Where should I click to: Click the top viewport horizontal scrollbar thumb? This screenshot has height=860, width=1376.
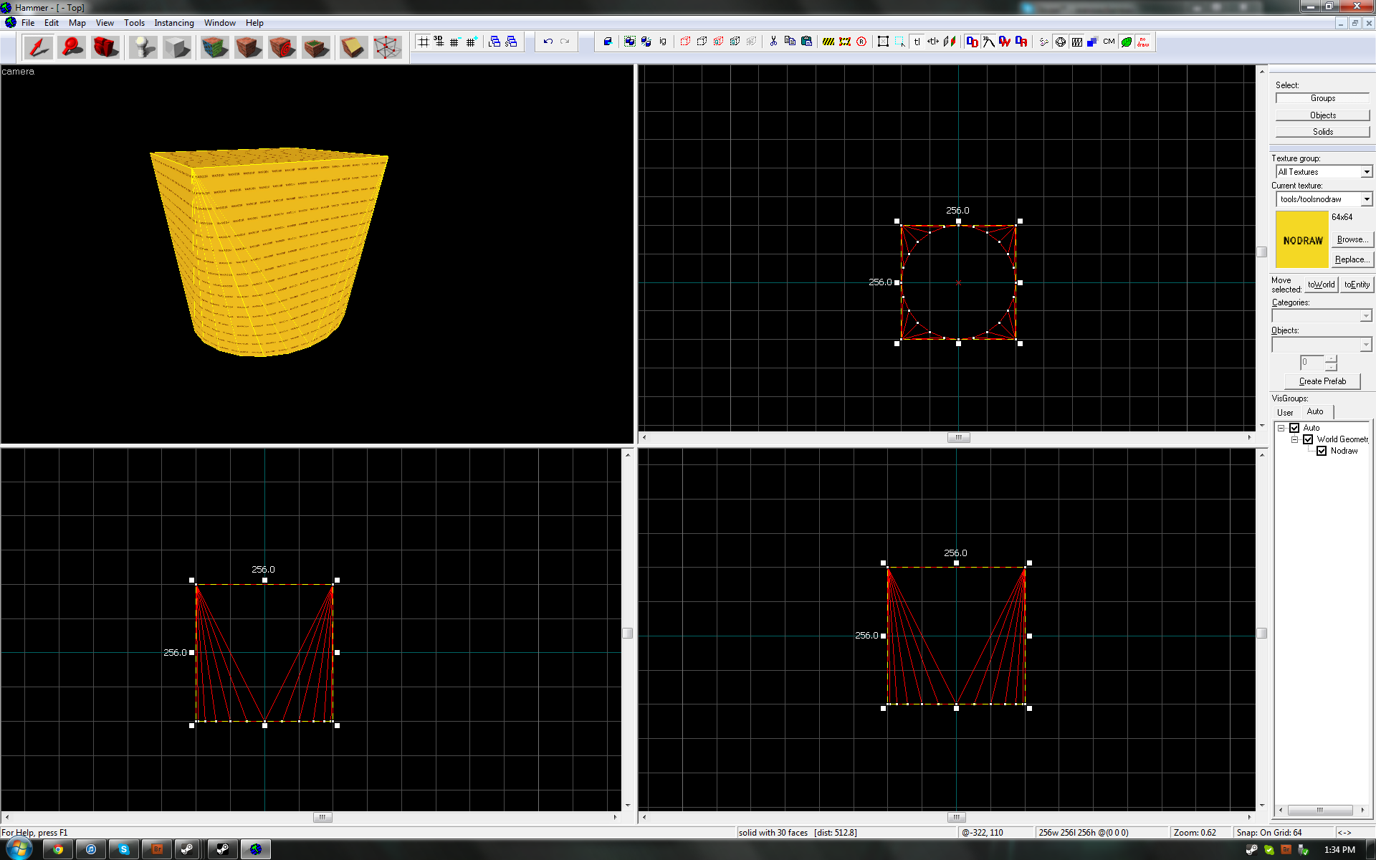pyautogui.click(x=958, y=437)
